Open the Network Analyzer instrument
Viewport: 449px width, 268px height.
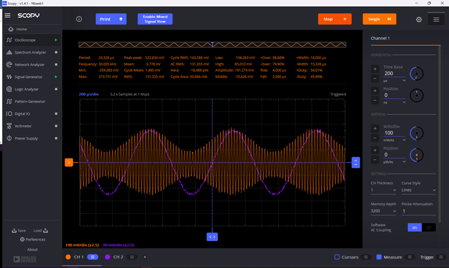pos(30,65)
